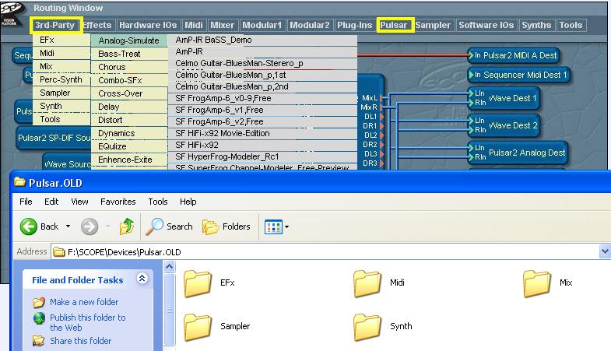The width and height of the screenshot is (611, 351).
Task: Select Distort submenu entry
Action: point(129,120)
